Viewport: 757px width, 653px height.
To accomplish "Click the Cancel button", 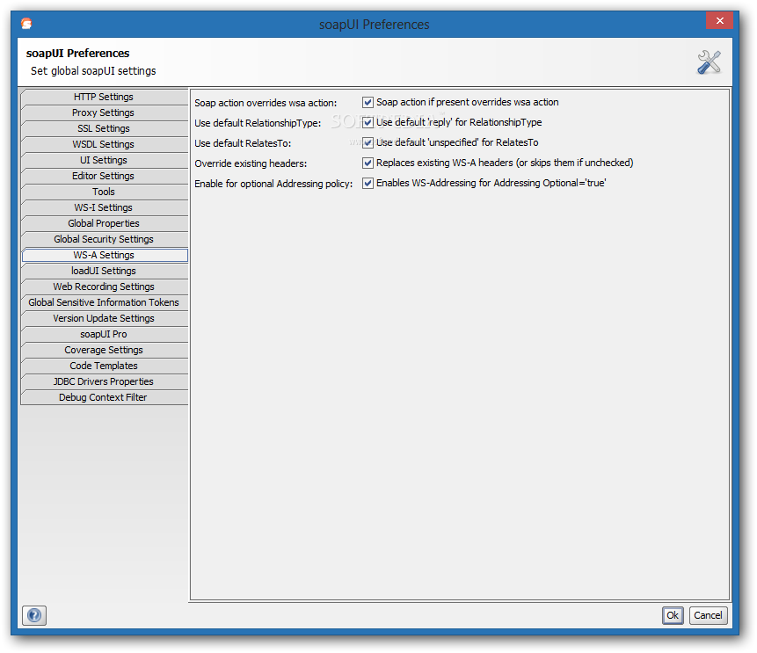I will coord(709,615).
